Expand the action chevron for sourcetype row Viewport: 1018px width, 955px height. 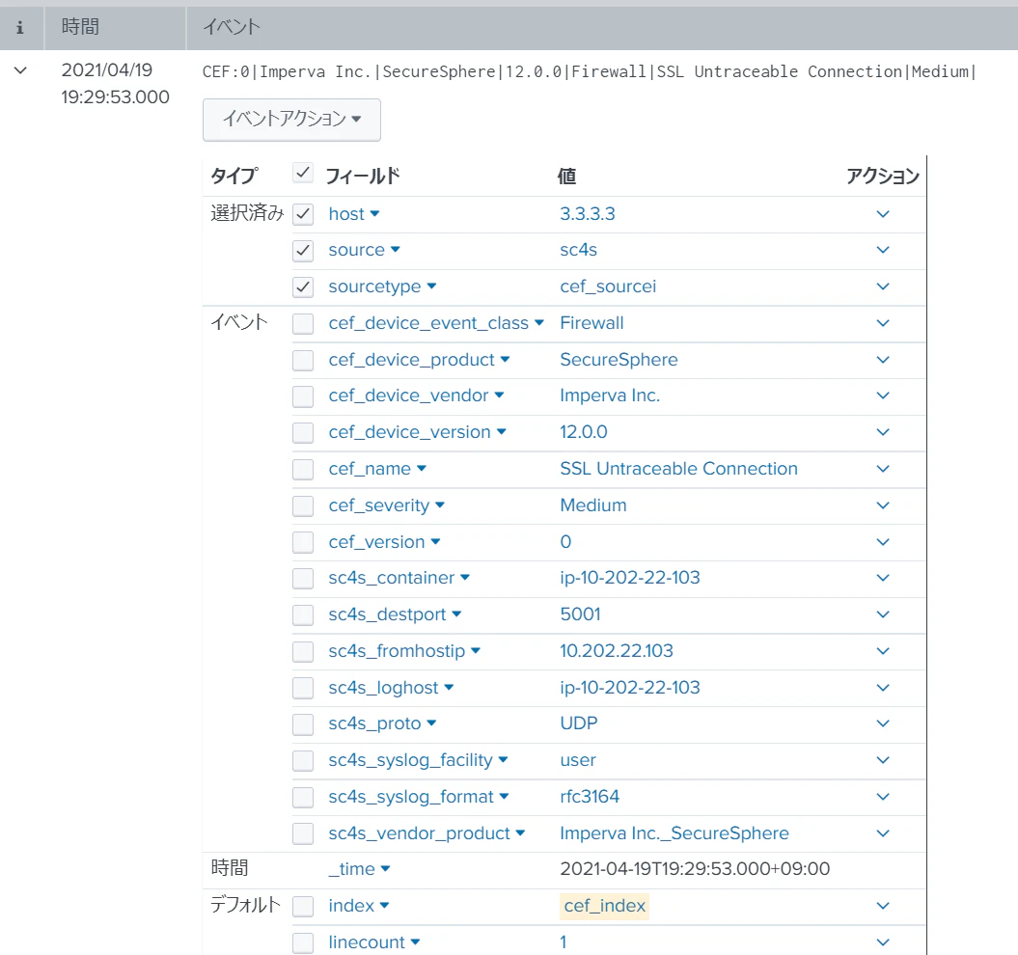pyautogui.click(x=883, y=286)
